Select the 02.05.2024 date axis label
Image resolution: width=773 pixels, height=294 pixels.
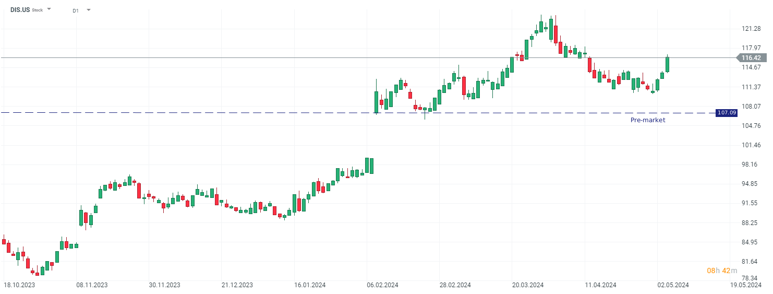click(x=673, y=285)
